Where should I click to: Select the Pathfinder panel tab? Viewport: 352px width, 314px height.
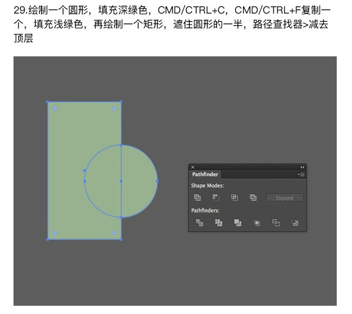click(205, 174)
